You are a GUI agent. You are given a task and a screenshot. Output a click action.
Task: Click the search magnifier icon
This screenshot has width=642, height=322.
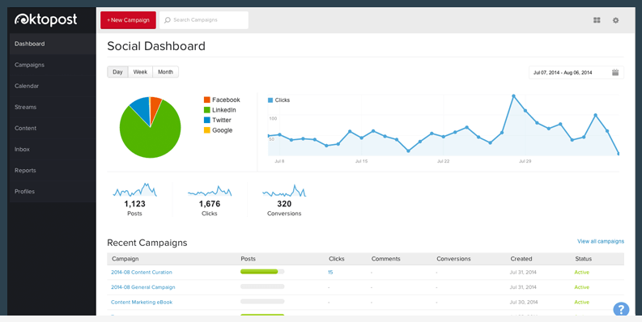pos(168,20)
